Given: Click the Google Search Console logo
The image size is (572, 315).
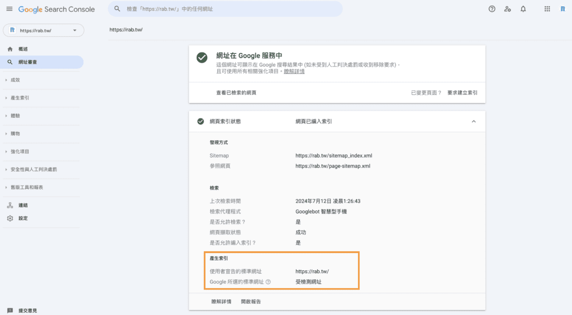Looking at the screenshot, I should (x=56, y=9).
